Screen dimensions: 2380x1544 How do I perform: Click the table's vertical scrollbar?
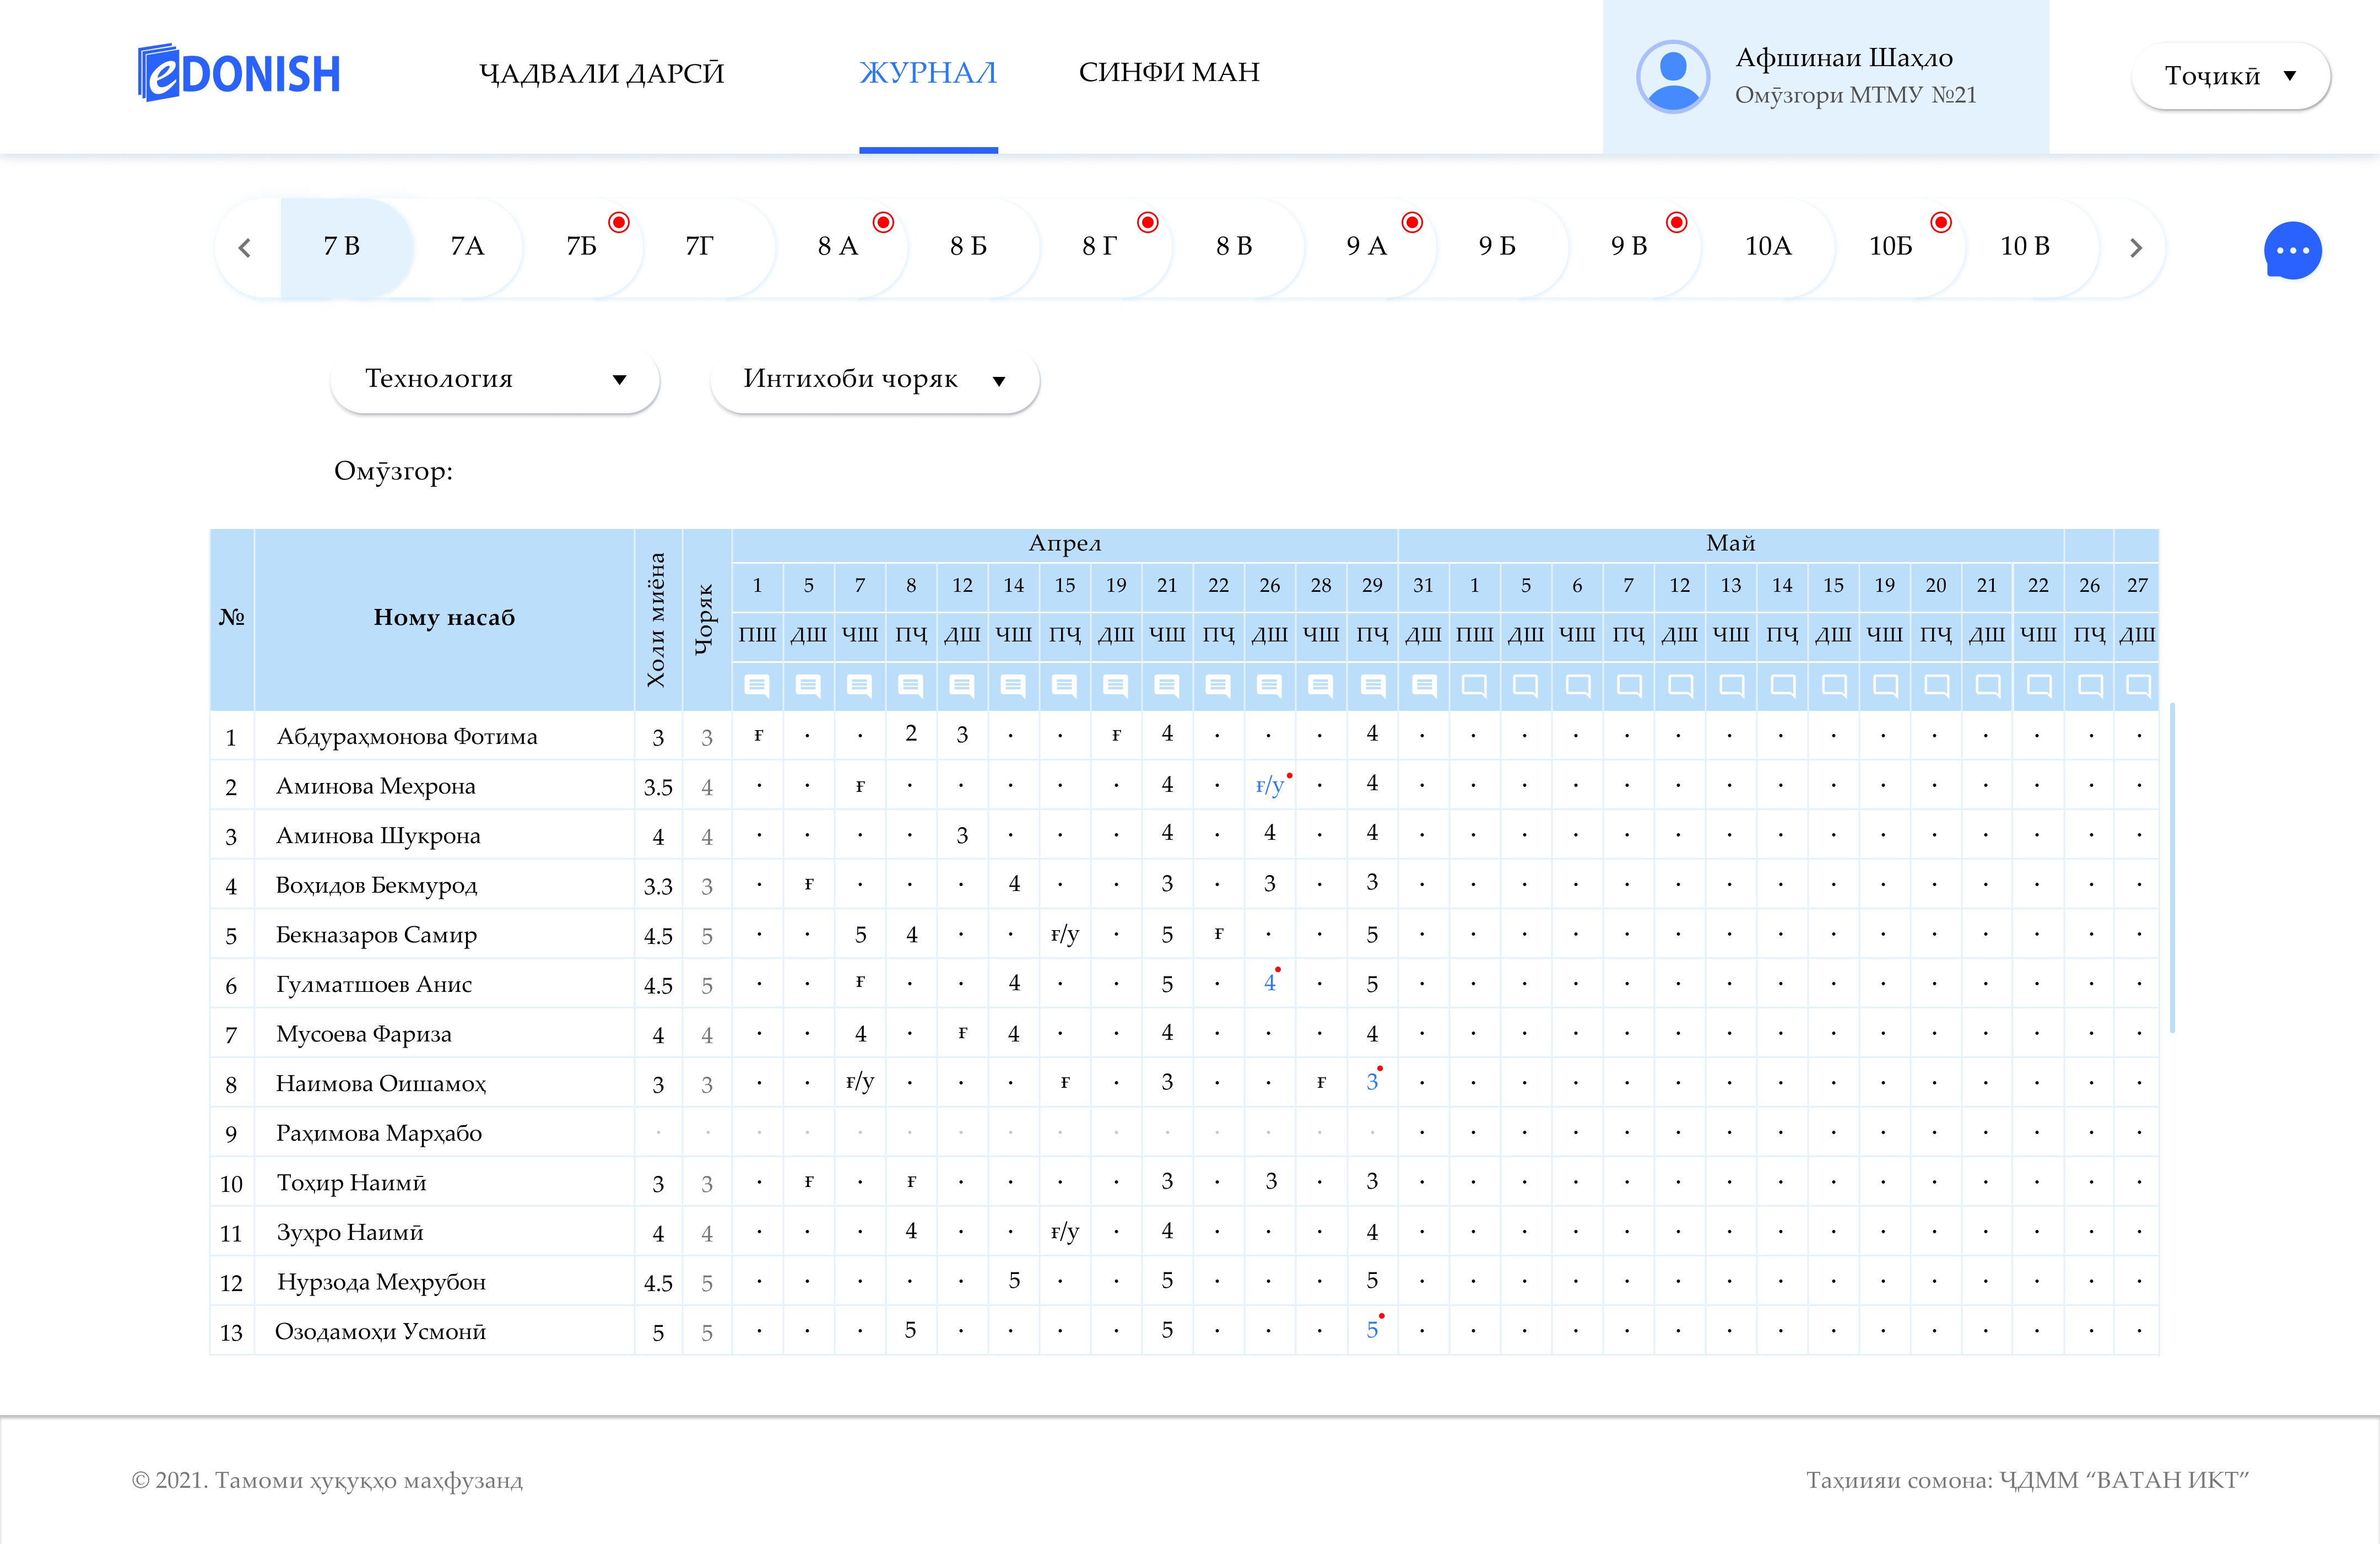pos(2172,867)
